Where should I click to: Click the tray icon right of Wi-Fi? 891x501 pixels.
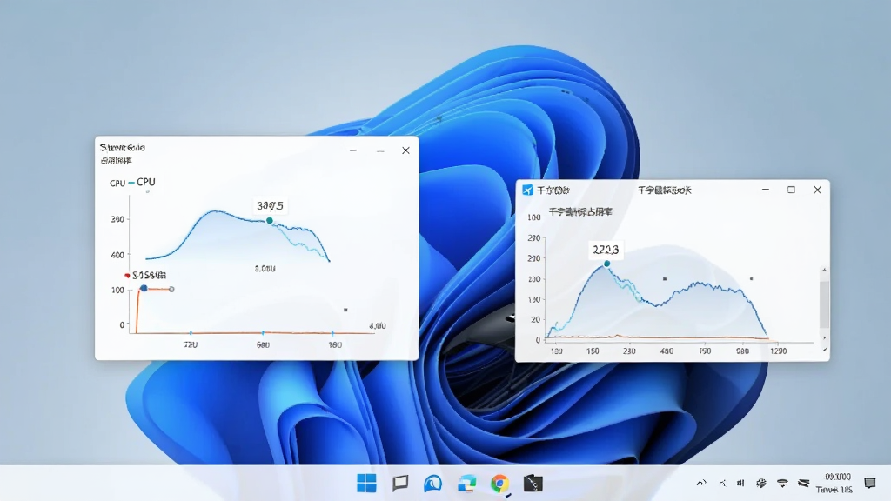pyautogui.click(x=803, y=484)
